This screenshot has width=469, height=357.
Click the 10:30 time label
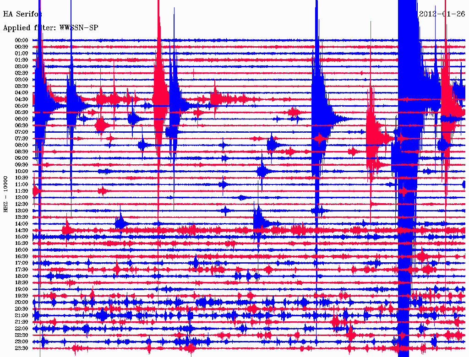22,178
